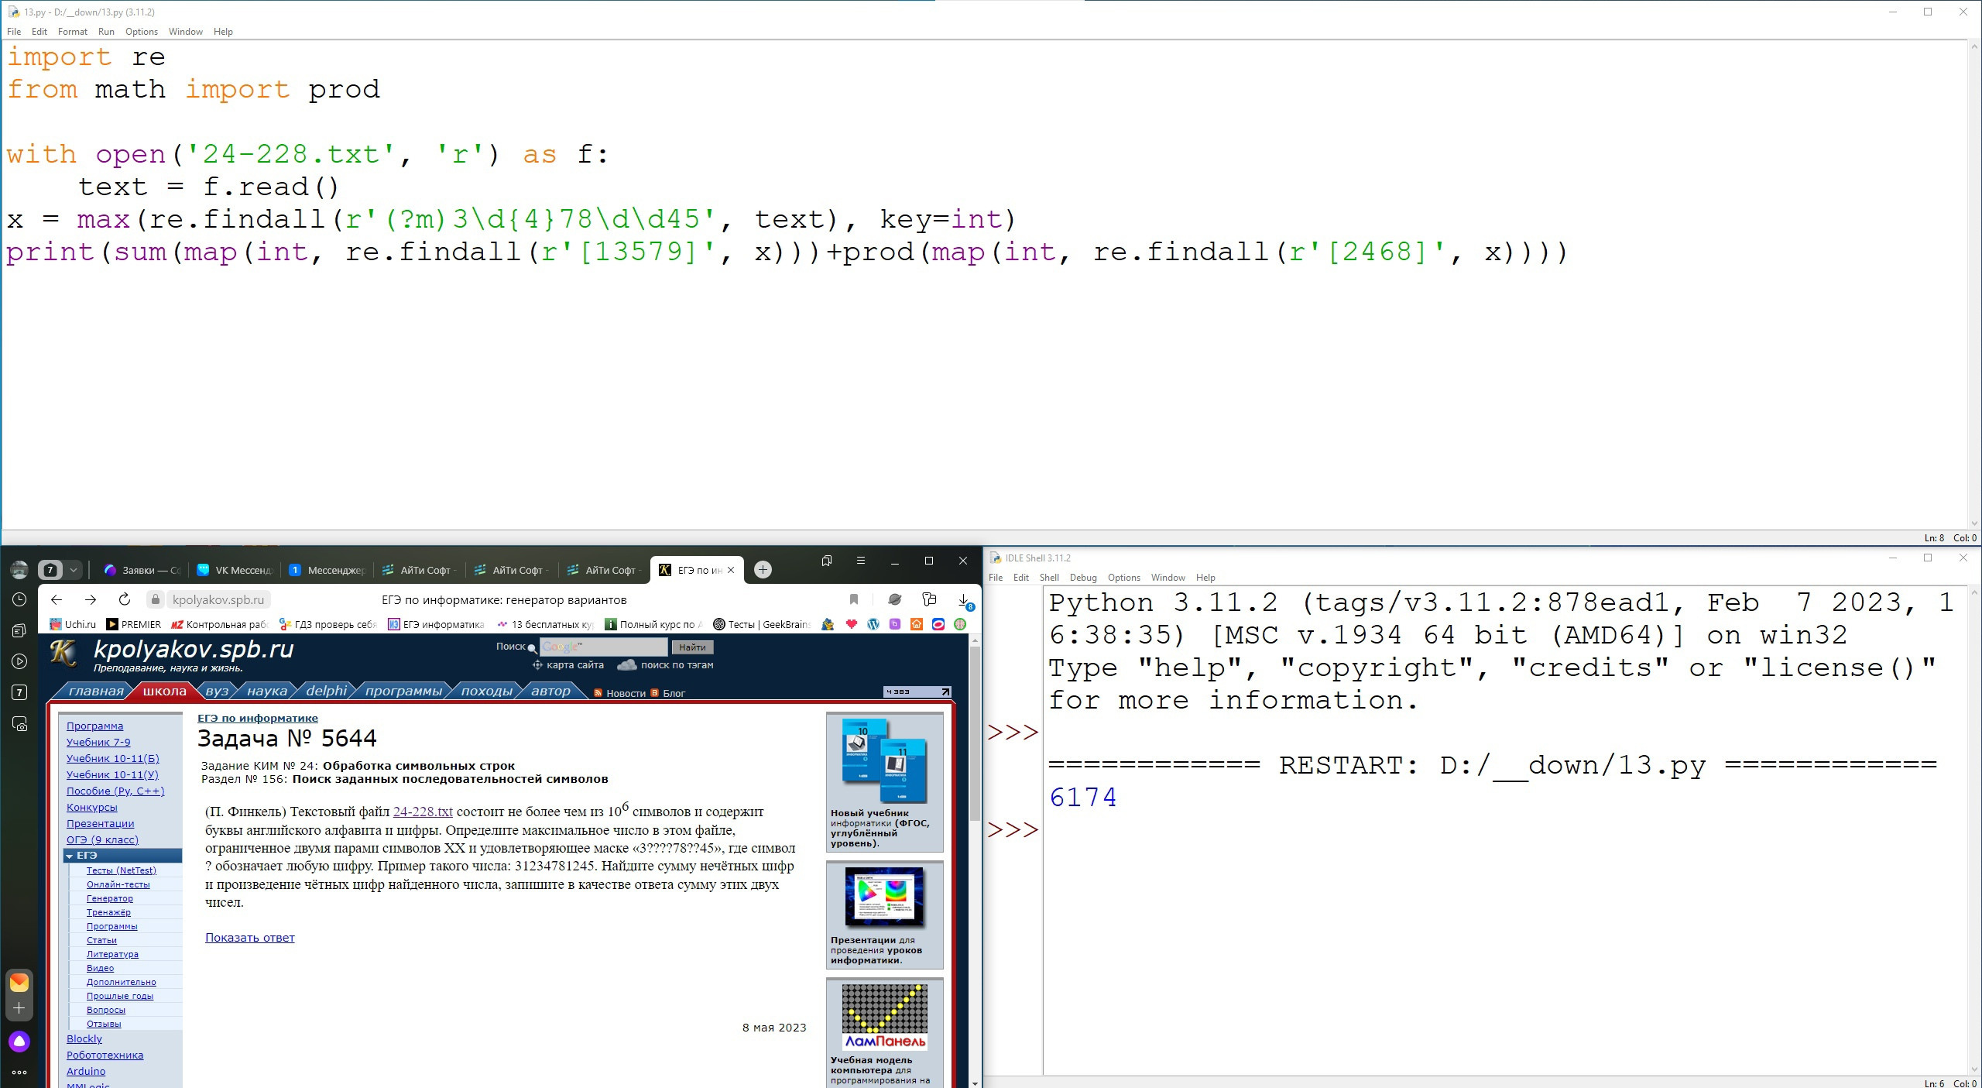Go back with the browser back arrow
Viewport: 1982px width, 1088px height.
pos(56,599)
